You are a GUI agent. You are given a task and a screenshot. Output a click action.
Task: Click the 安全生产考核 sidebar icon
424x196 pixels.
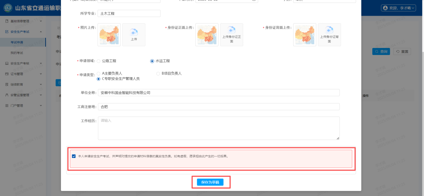click(x=7, y=63)
